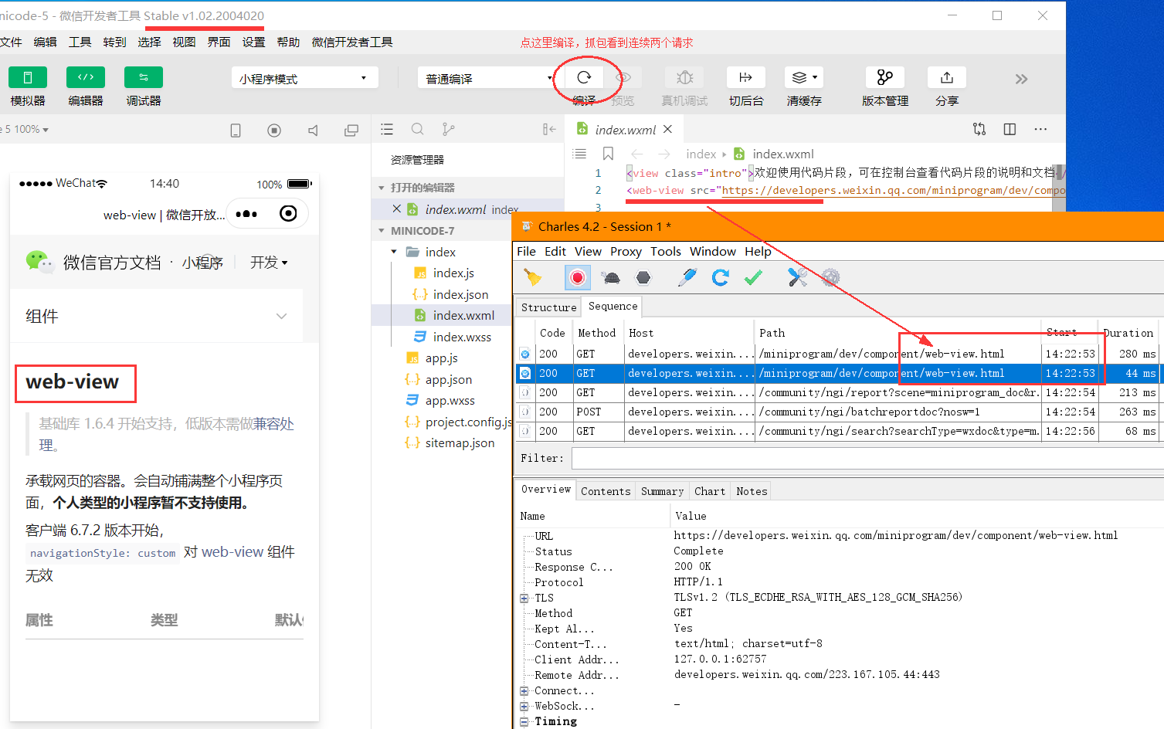Click Charles clear session broom icon

pyautogui.click(x=533, y=277)
